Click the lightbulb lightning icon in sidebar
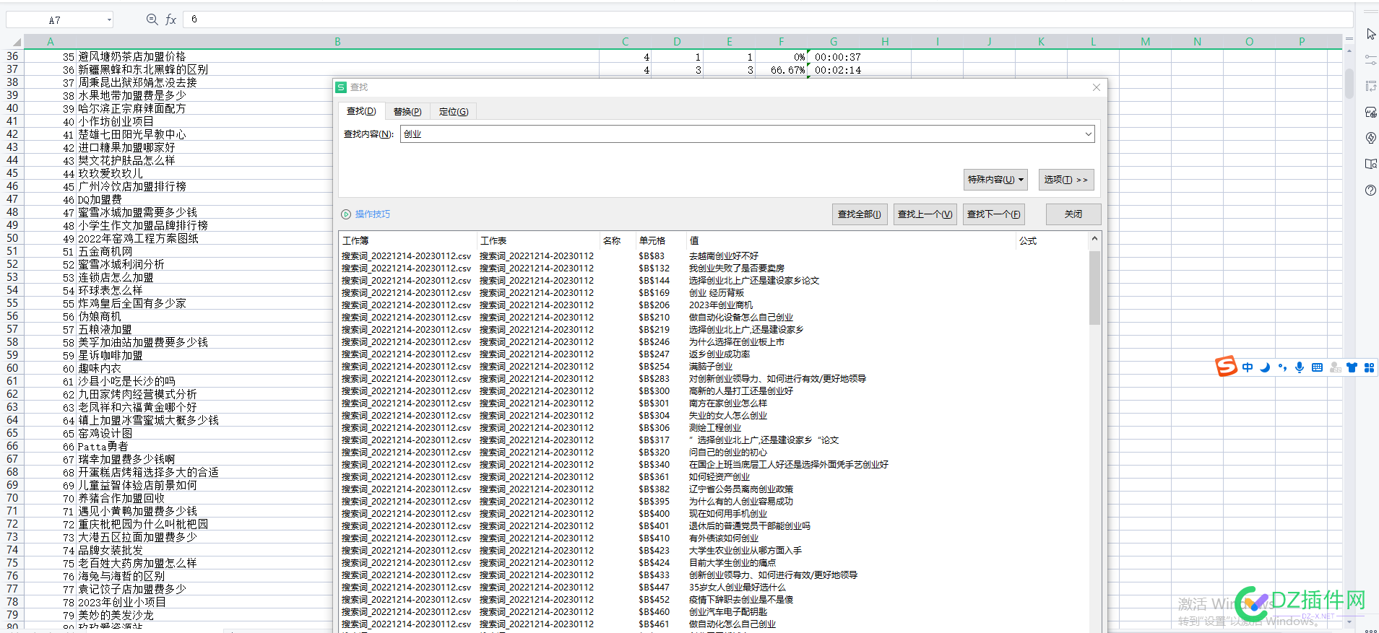 pyautogui.click(x=1370, y=138)
